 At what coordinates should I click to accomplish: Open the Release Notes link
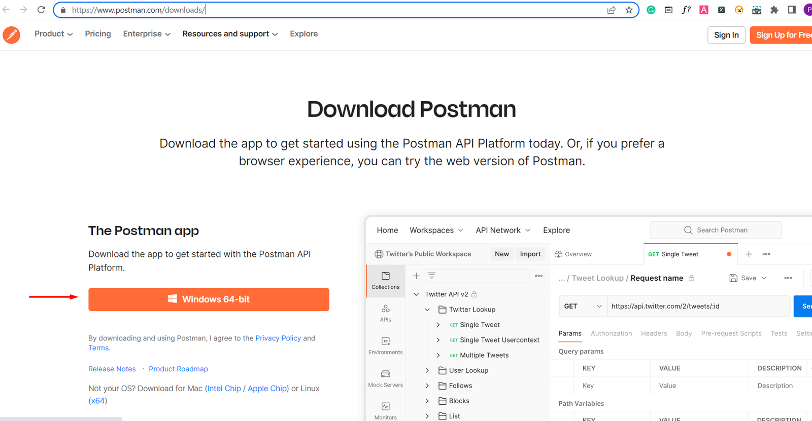pyautogui.click(x=112, y=369)
